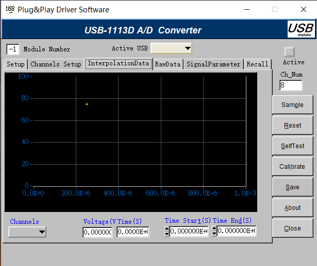The image size is (317, 266).
Task: Decrease Time End(S) with down arrow
Action: click(x=214, y=234)
